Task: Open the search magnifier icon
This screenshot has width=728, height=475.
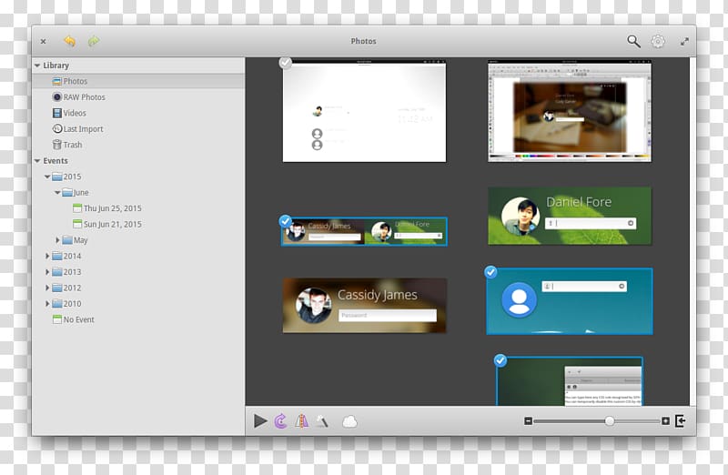Action: pos(633,41)
